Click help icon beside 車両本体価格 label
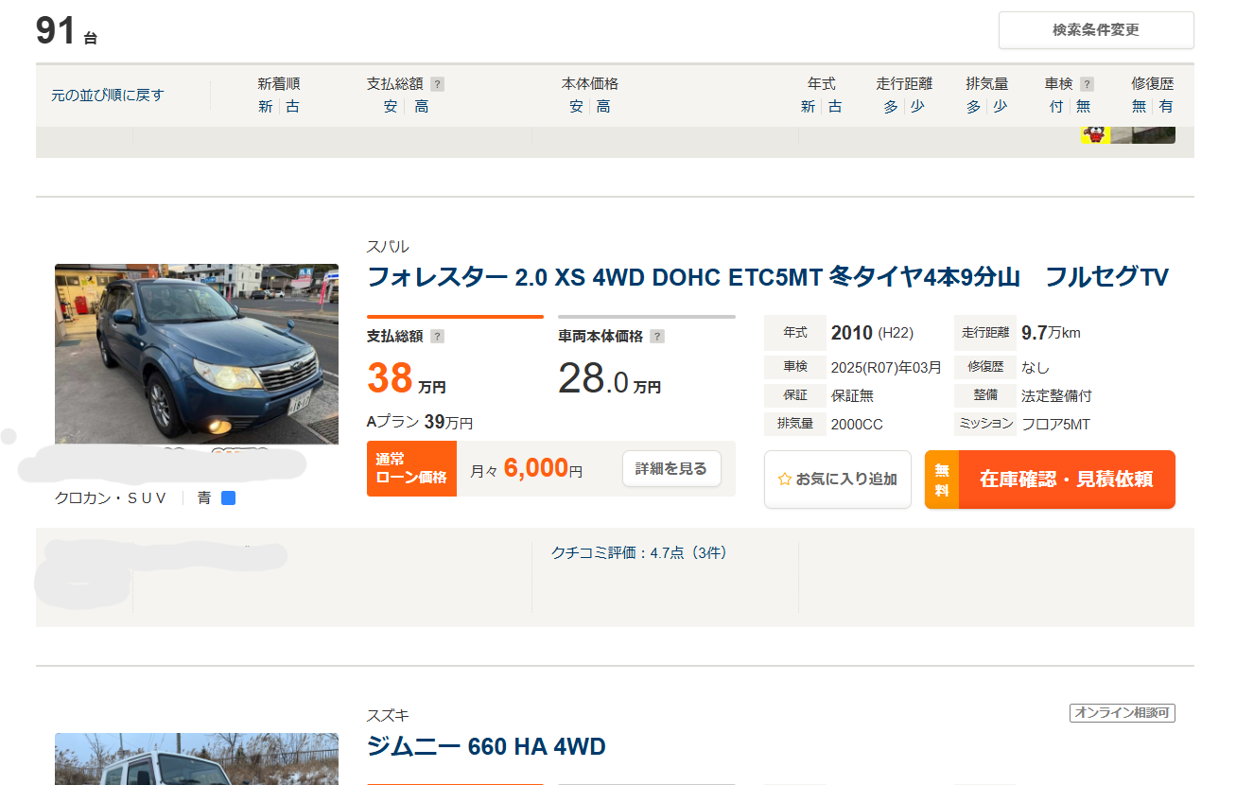The width and height of the screenshot is (1236, 785). click(657, 336)
